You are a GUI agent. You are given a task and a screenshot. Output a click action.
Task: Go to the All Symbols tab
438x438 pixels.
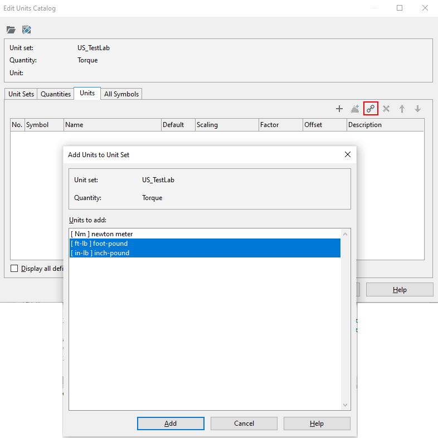pyautogui.click(x=121, y=94)
